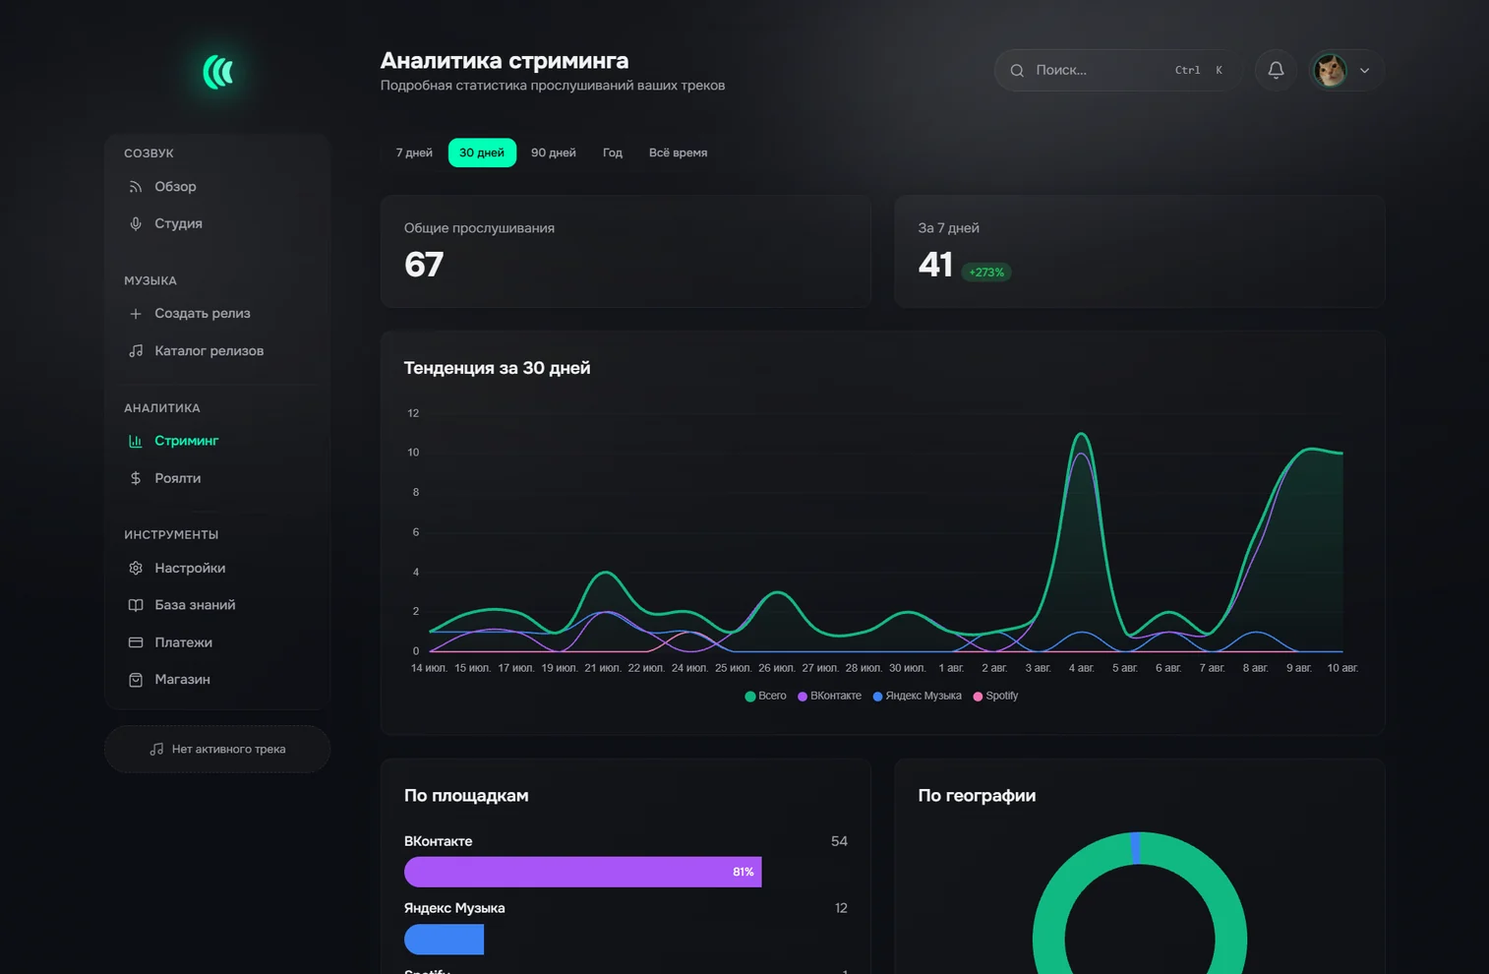Click the За 7 дней value 41
Screen dimensions: 1489x974
[935, 265]
